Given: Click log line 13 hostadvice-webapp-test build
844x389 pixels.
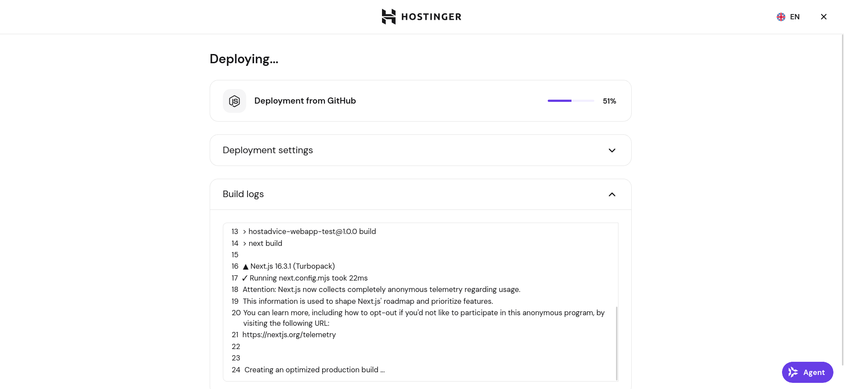Looking at the screenshot, I should coord(309,231).
